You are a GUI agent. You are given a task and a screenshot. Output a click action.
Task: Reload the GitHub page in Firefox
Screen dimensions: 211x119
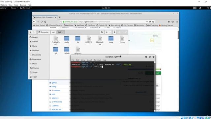(42, 21)
